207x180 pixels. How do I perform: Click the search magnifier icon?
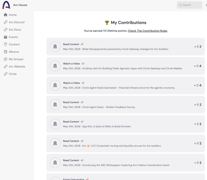coord(180,5)
